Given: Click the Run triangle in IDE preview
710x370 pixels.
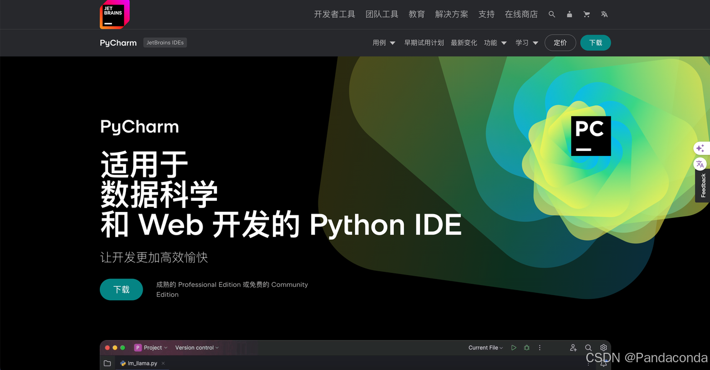Looking at the screenshot, I should (x=514, y=348).
